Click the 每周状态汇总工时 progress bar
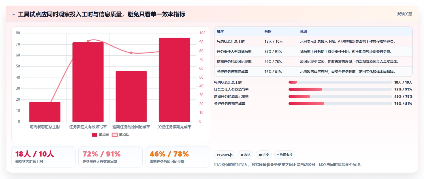424x179 pixels. point(340,82)
